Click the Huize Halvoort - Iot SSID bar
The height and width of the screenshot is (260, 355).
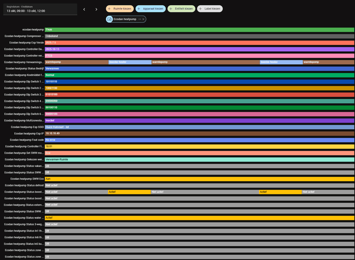[x=199, y=127]
